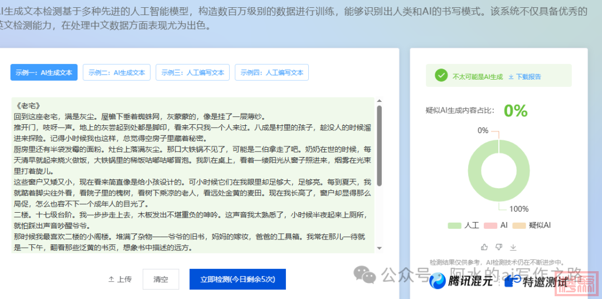602x299 pixels.
Task: Click the text box scroll-down arrow
Action: tap(380, 248)
